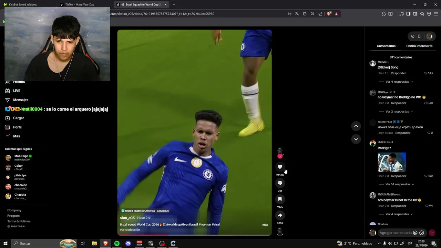Screen dimensions: 441x248
Task: Open Perfil in the sidebar
Action: pos(17,127)
